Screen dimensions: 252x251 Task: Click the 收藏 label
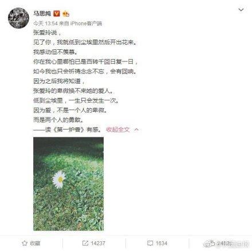point(35,243)
